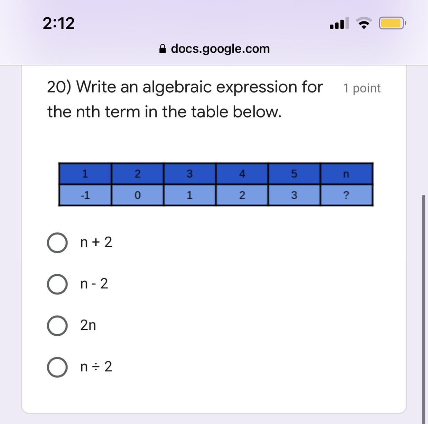Click the light-blue cell containing 2

point(242,195)
